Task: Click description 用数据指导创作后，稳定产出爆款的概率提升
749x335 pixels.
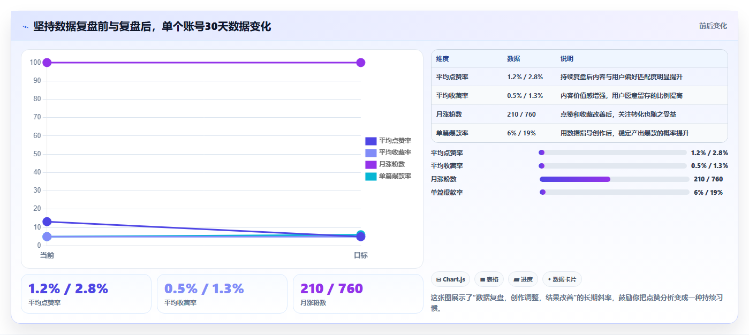Action: 624,133
